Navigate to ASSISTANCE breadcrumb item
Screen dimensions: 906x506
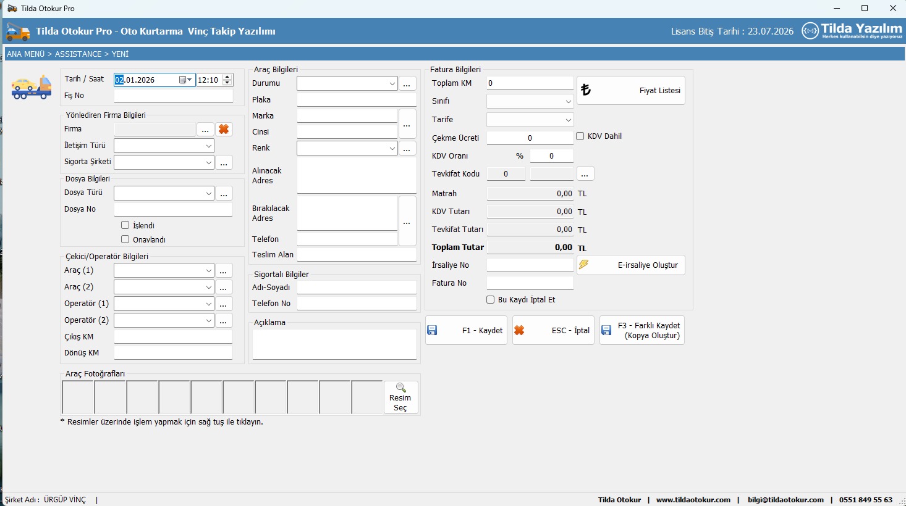coord(78,54)
